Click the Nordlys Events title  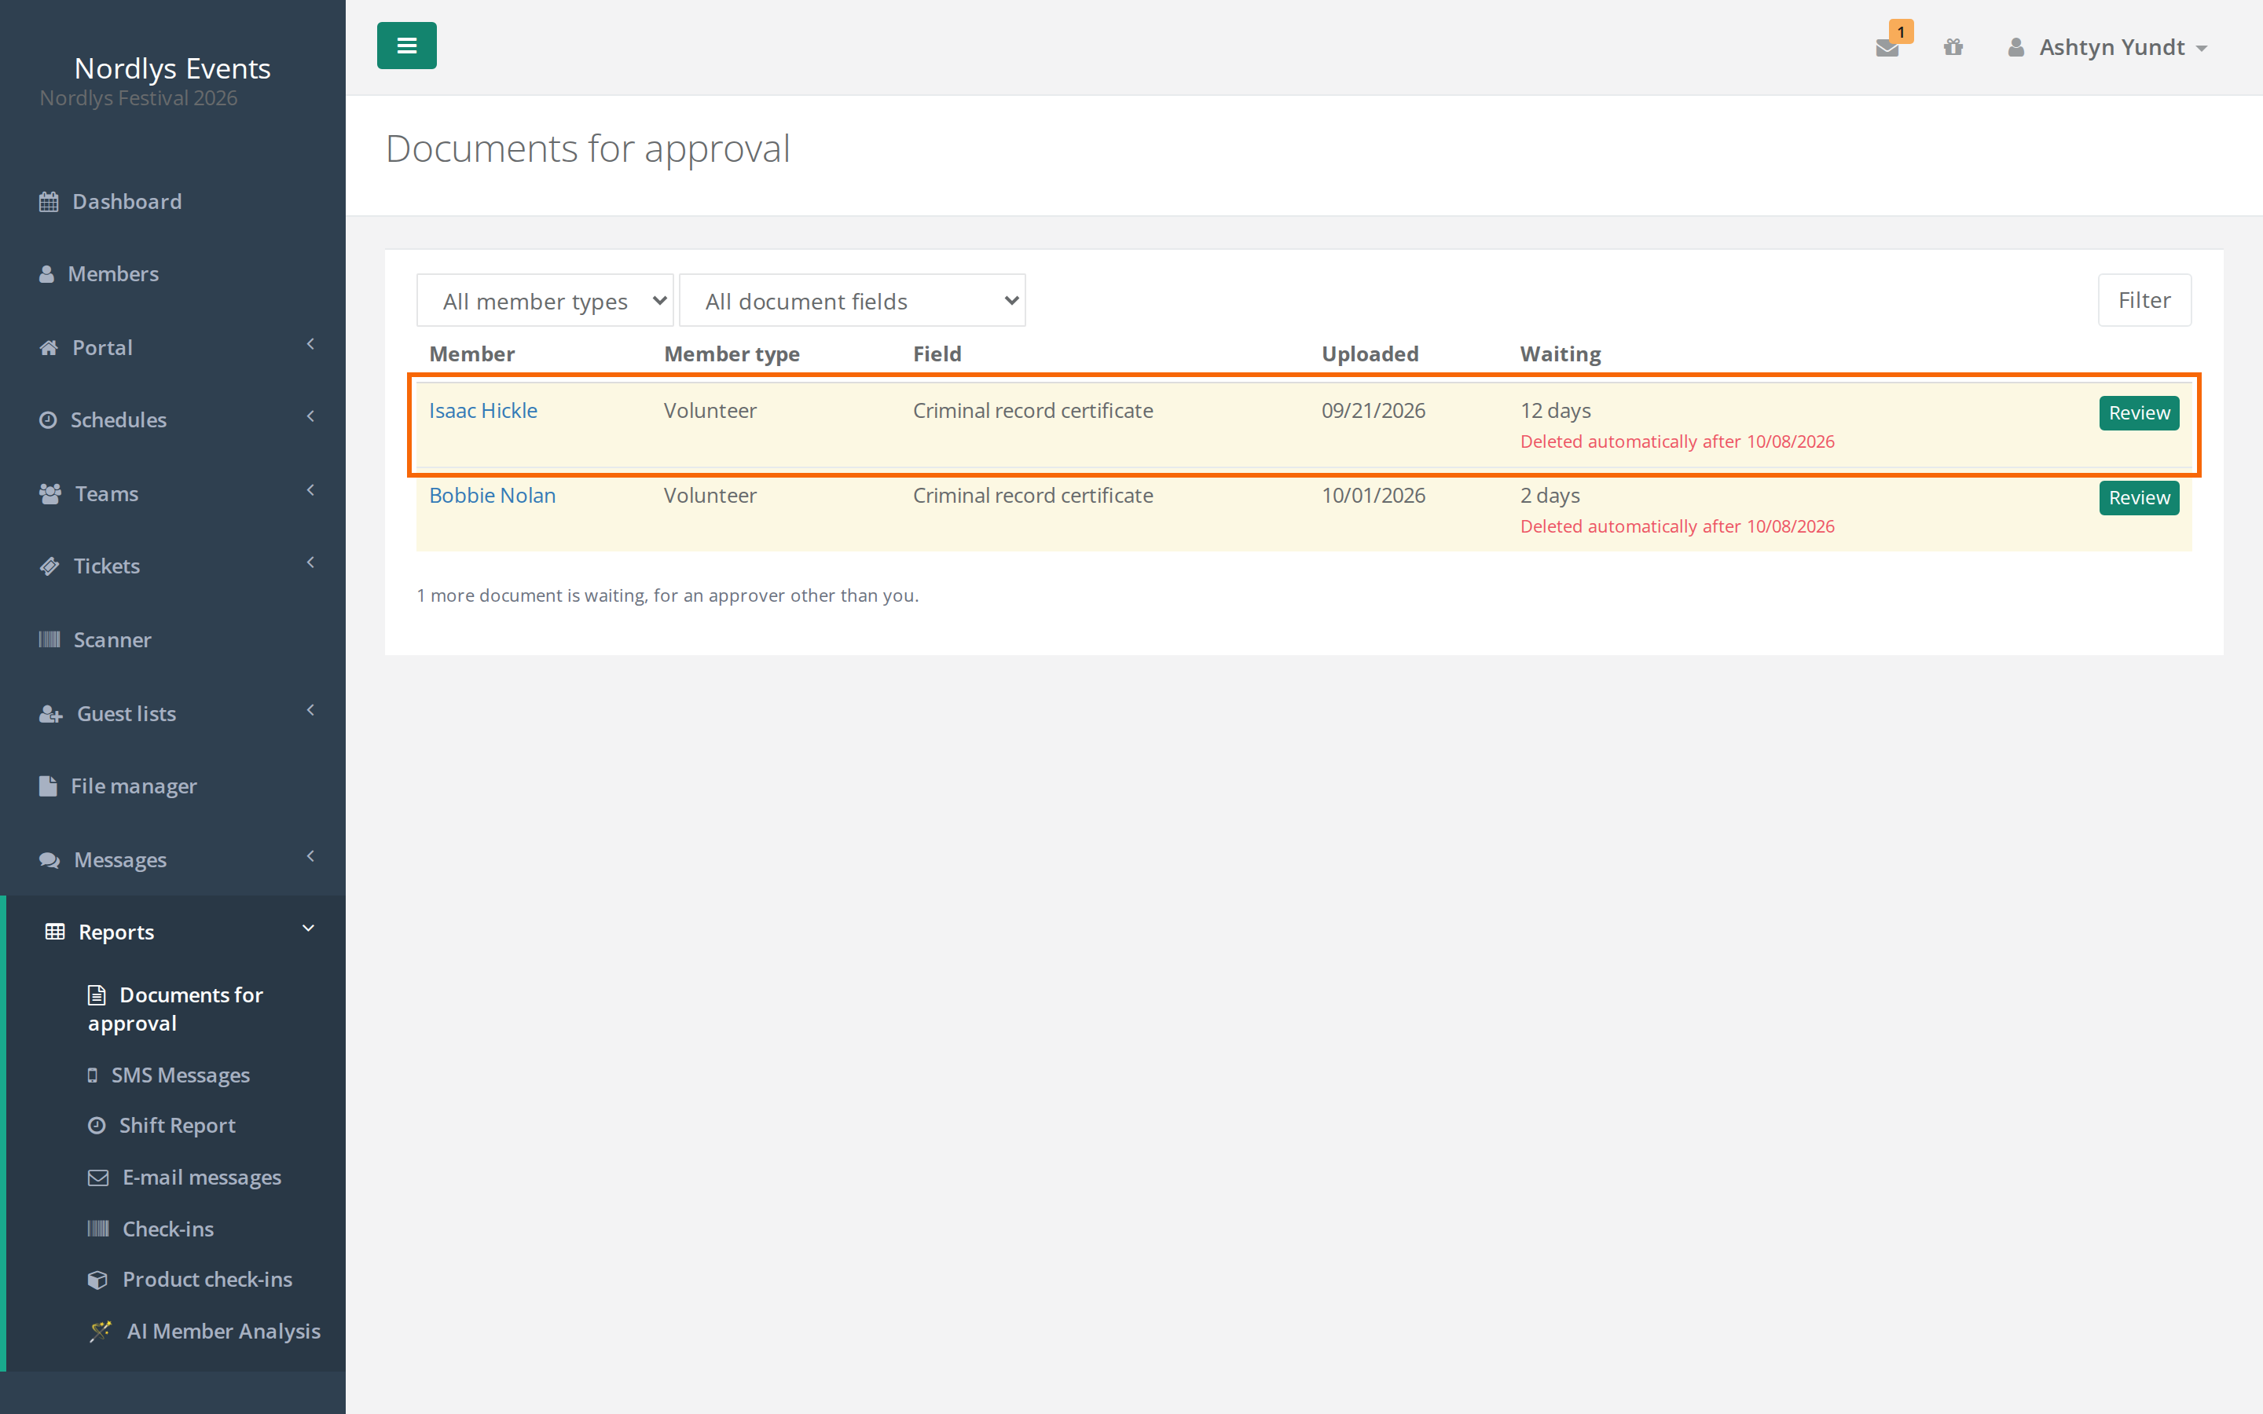[x=172, y=68]
